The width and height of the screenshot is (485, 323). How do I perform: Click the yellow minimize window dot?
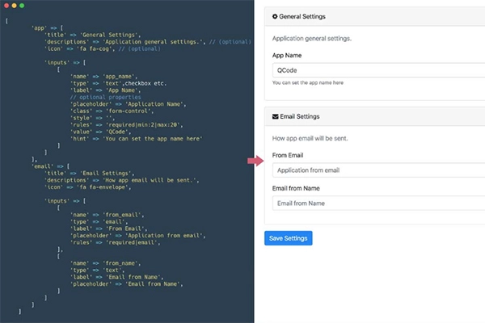pos(14,6)
